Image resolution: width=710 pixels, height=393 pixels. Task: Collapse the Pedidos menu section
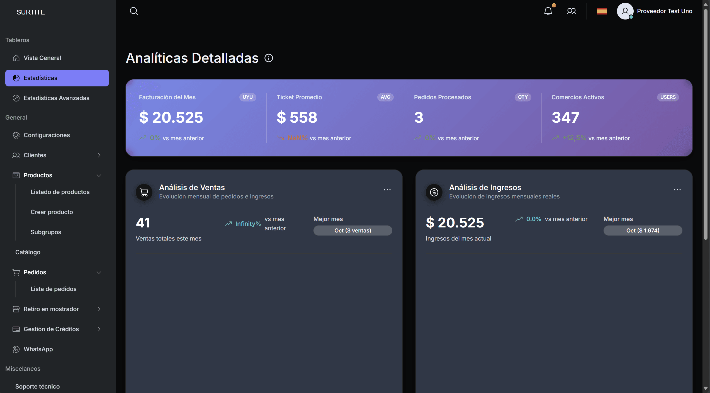point(99,272)
